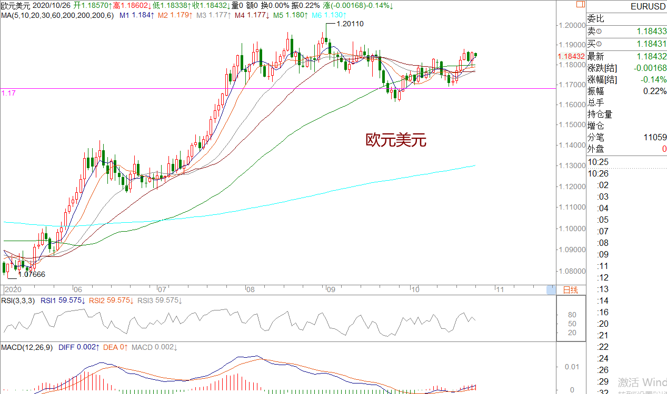Click the M1 1.184 moving average label

click(137, 15)
